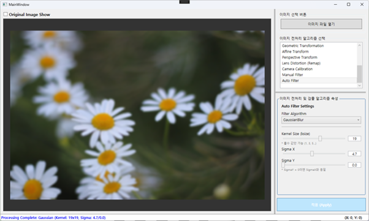This screenshot has width=369, height=221.
Task: Click the Kernel Size value field showing 19
Action: coord(354,139)
